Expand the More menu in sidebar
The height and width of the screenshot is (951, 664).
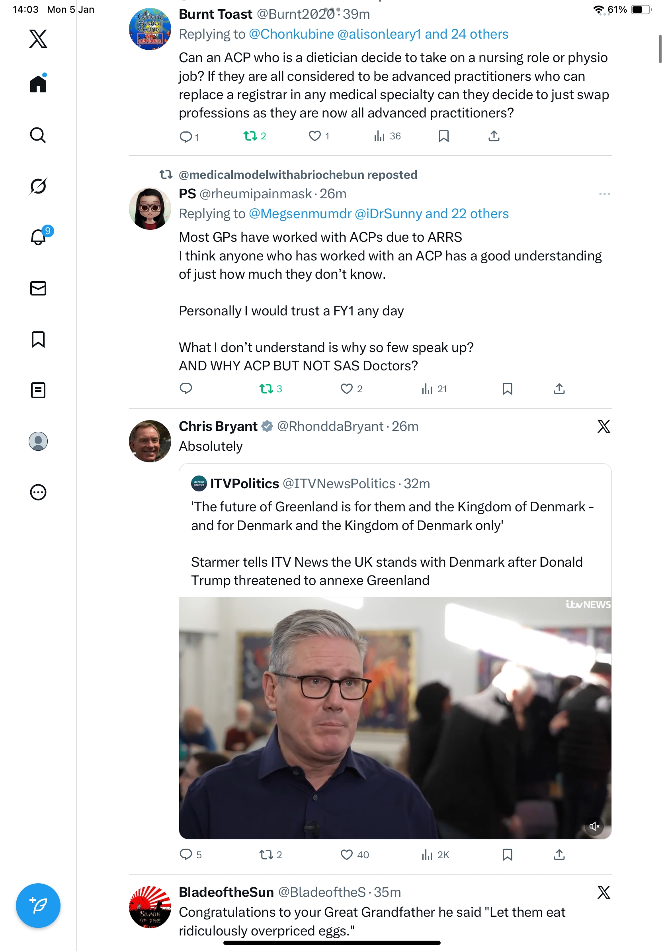[x=38, y=492]
